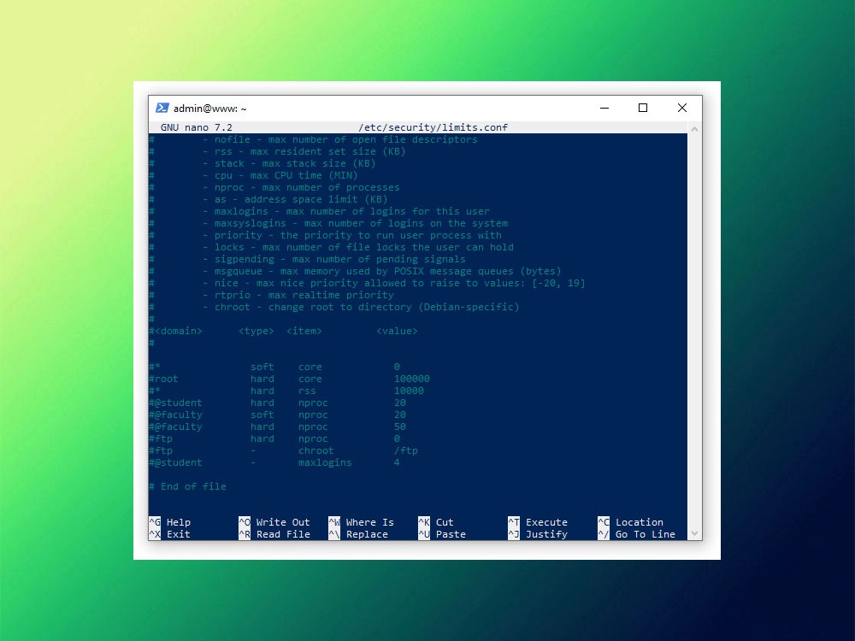Screen dimensions: 855x641
Task: Close the admin@www terminal window
Action: click(x=681, y=109)
